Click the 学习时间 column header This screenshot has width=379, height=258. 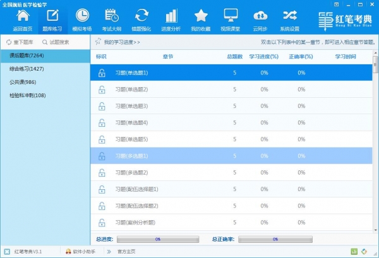346,57
